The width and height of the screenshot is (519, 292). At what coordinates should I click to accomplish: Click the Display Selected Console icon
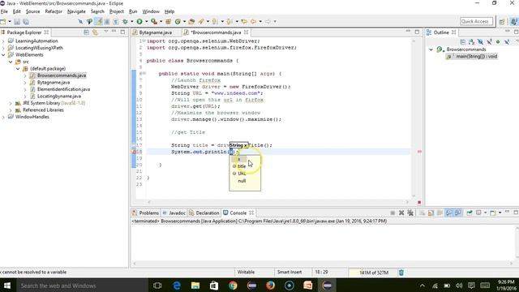(x=478, y=213)
